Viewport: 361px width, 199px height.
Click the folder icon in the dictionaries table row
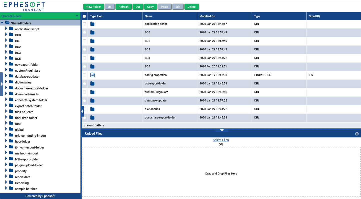pyautogui.click(x=92, y=109)
